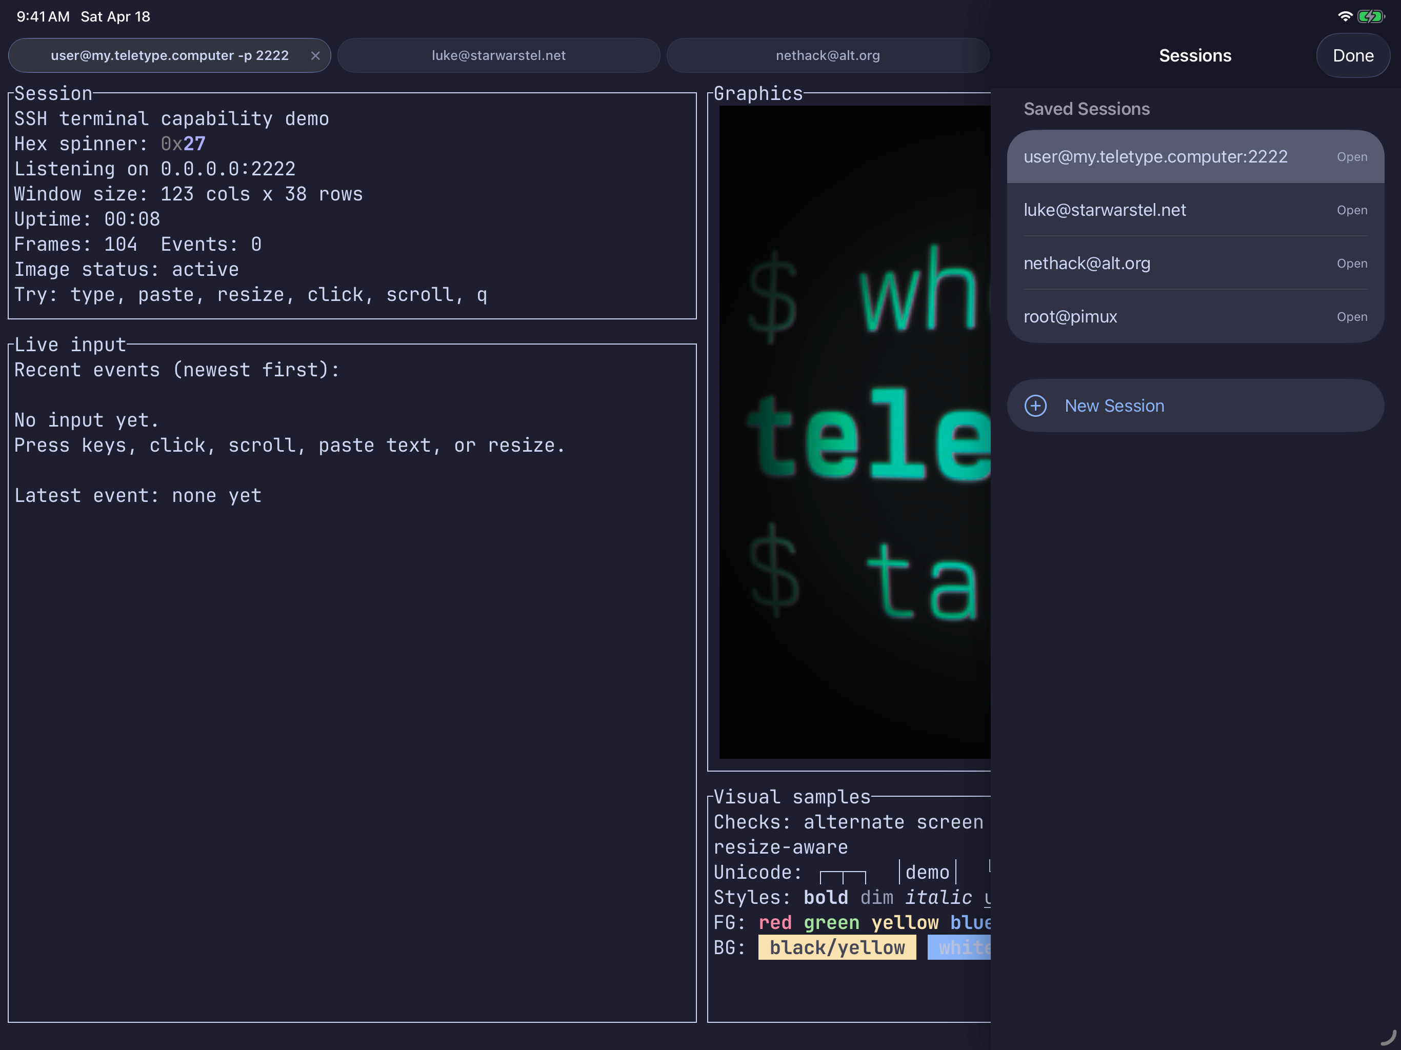Click the Live input box title
This screenshot has height=1050, width=1401.
(x=70, y=345)
